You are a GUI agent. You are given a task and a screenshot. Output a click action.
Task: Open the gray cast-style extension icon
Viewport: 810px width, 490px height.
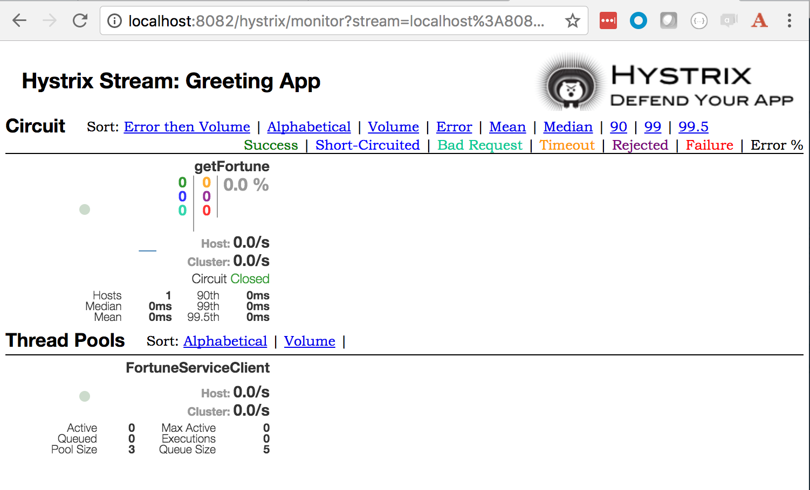coord(729,21)
